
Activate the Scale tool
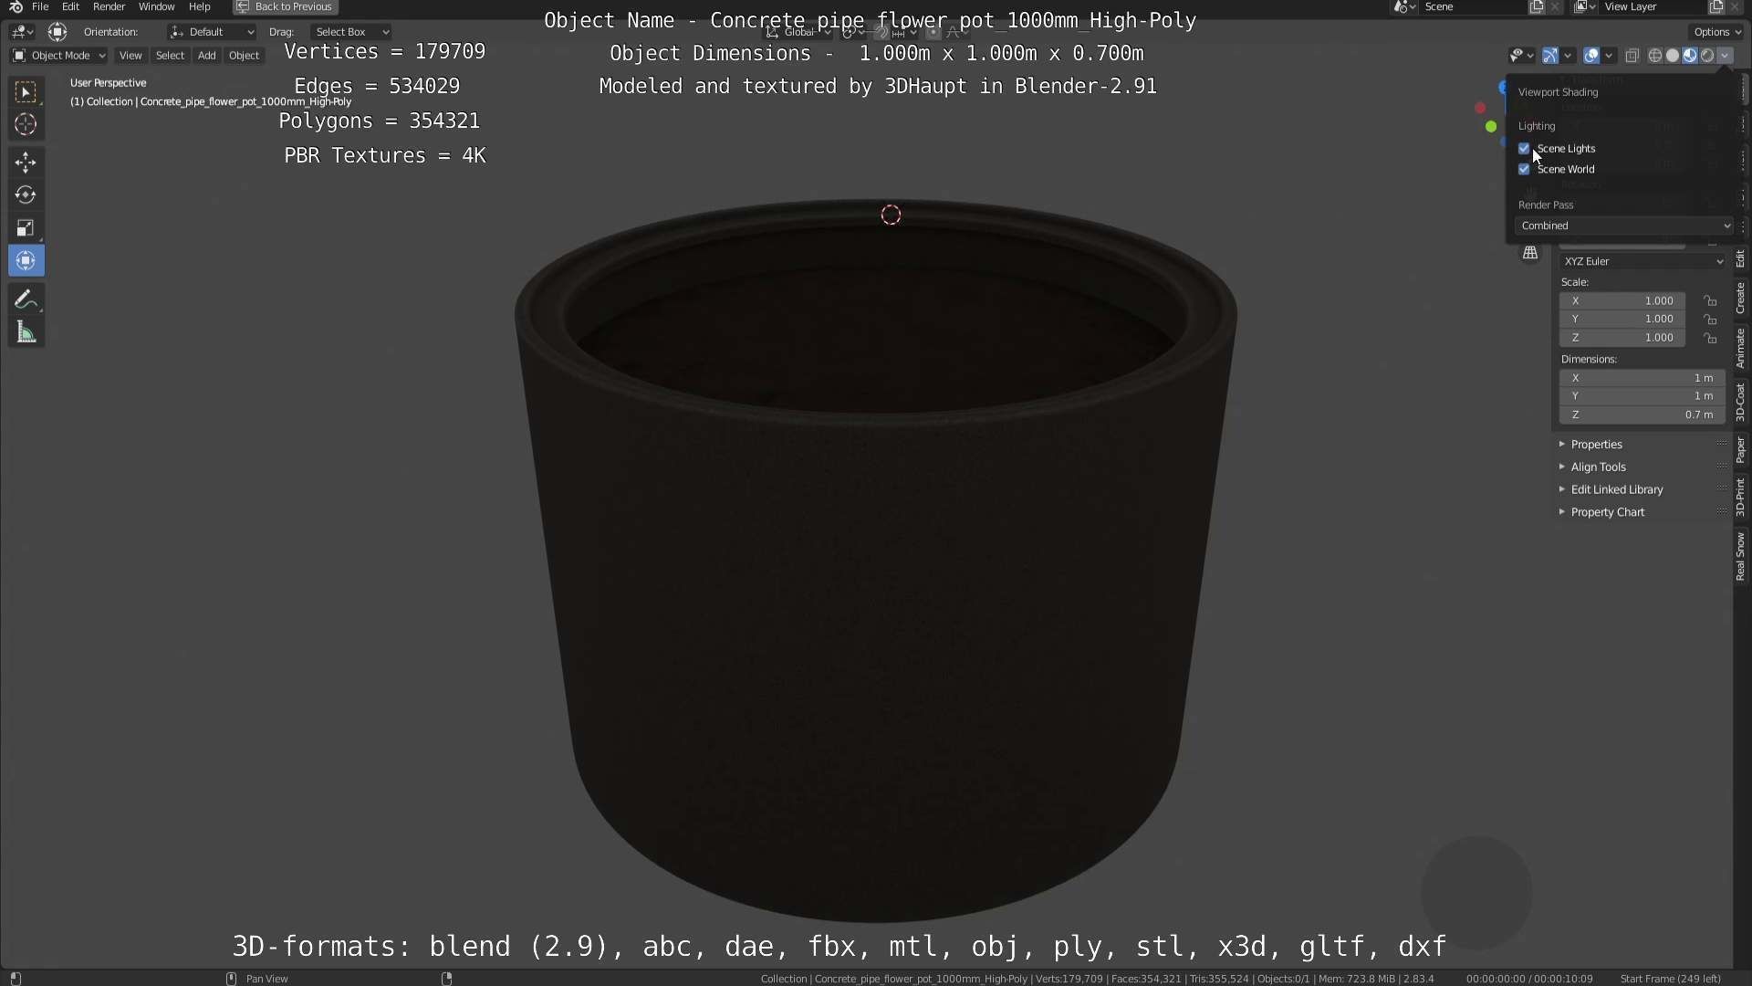pos(26,227)
